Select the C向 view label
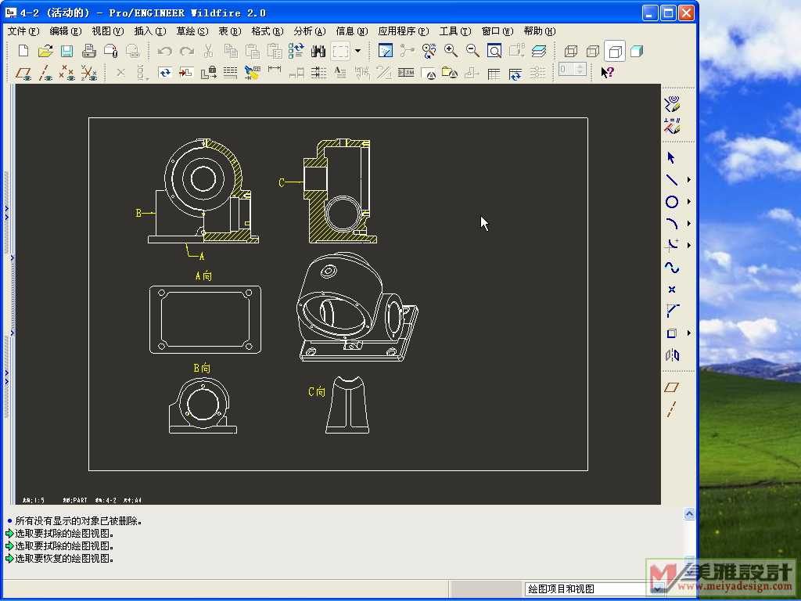 point(316,391)
